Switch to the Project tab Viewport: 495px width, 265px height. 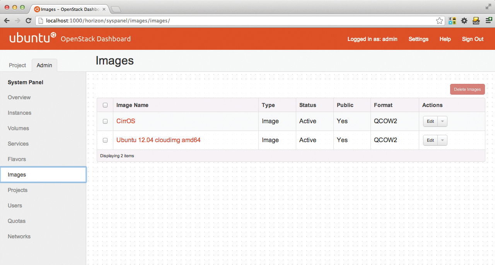coord(17,65)
